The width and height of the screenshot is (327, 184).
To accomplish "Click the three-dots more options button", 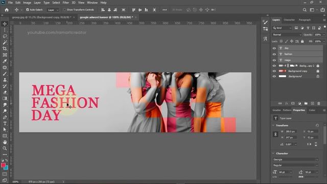I will pyautogui.click(x=165, y=10).
